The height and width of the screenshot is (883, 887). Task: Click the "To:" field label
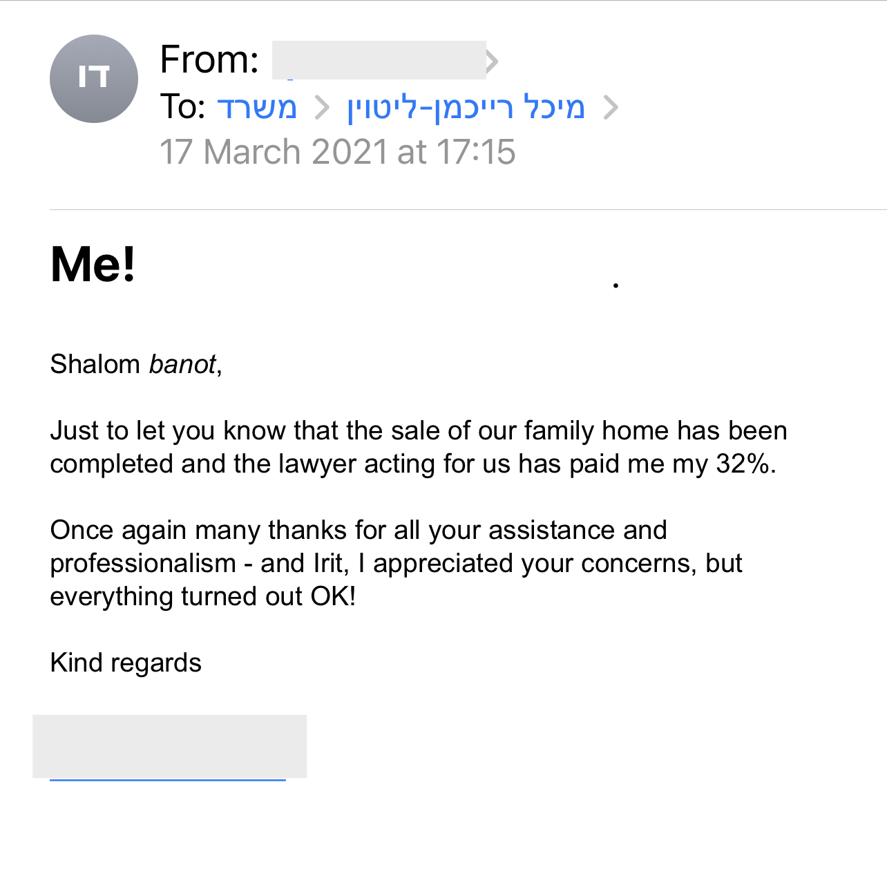coord(183,107)
